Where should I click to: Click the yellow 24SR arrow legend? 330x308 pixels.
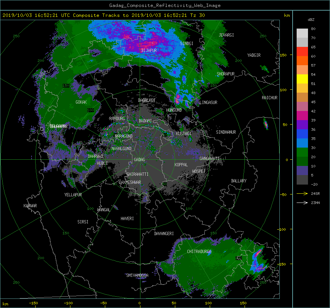point(302,194)
